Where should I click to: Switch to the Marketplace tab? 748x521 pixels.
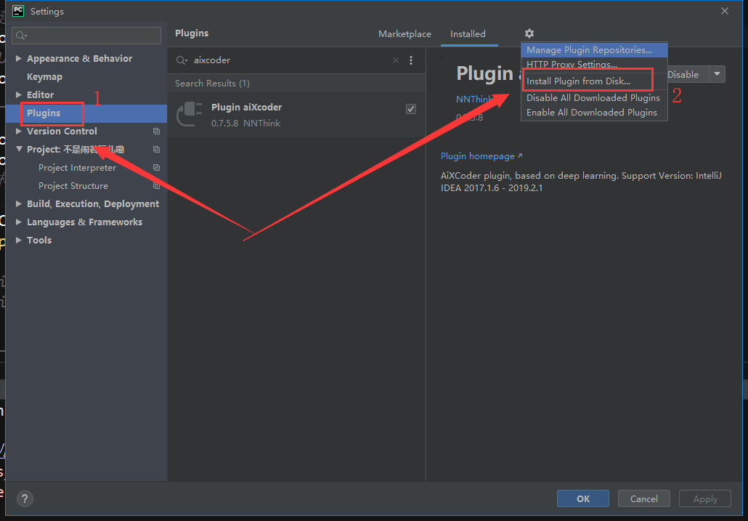pos(405,33)
